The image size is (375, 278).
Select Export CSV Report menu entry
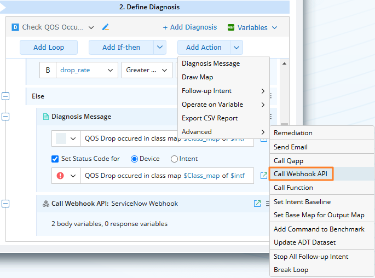coord(210,118)
